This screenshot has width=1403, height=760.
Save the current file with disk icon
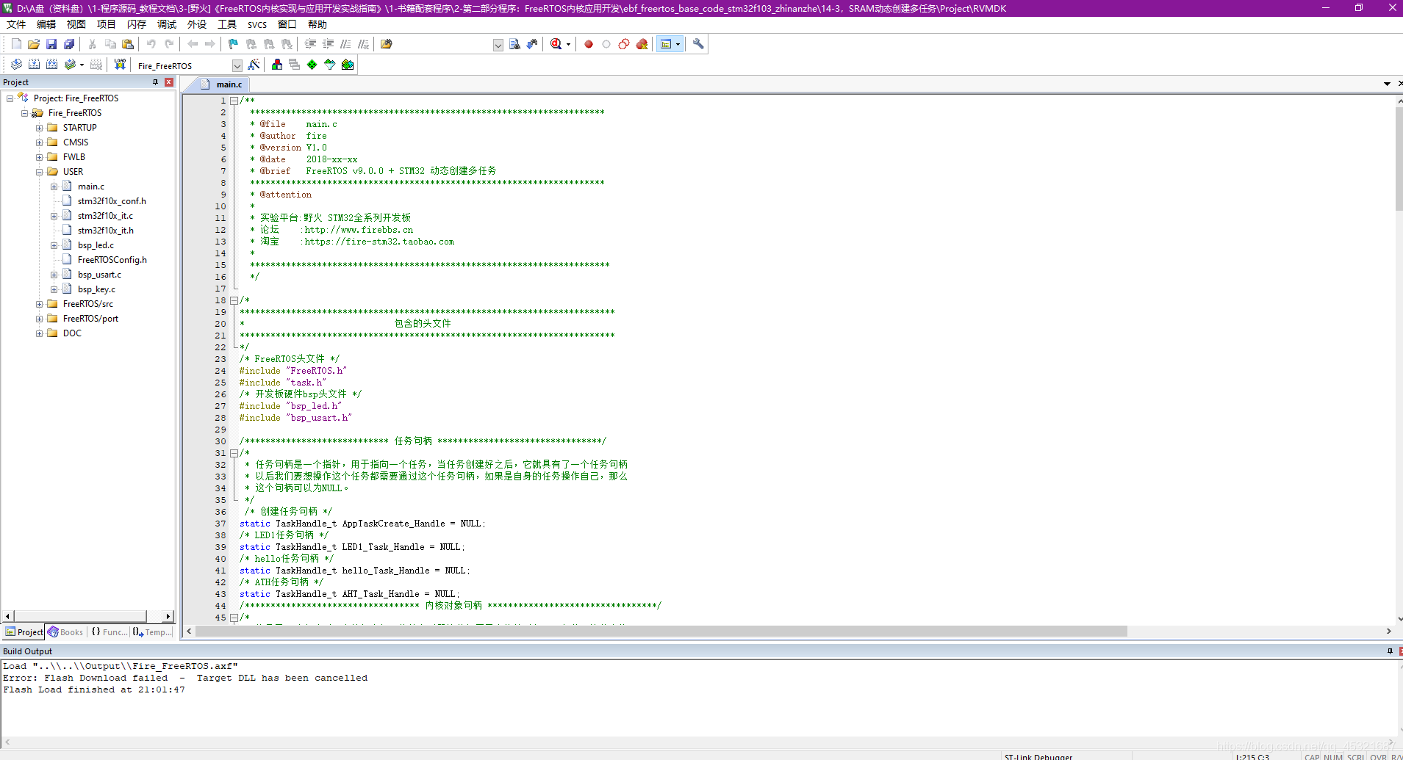(x=51, y=44)
